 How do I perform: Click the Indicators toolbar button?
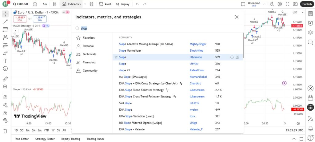coord(71,4)
